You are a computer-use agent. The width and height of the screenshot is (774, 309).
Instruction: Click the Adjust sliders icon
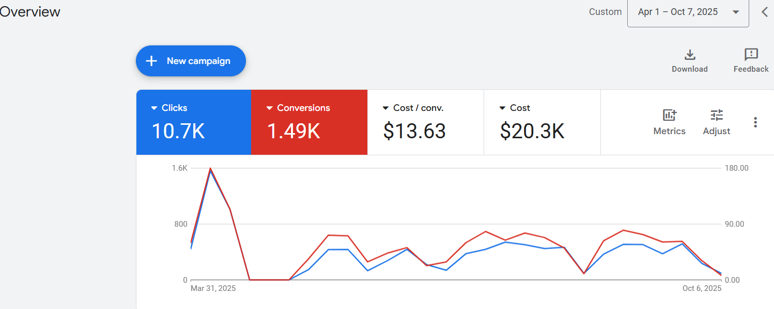pos(717,115)
